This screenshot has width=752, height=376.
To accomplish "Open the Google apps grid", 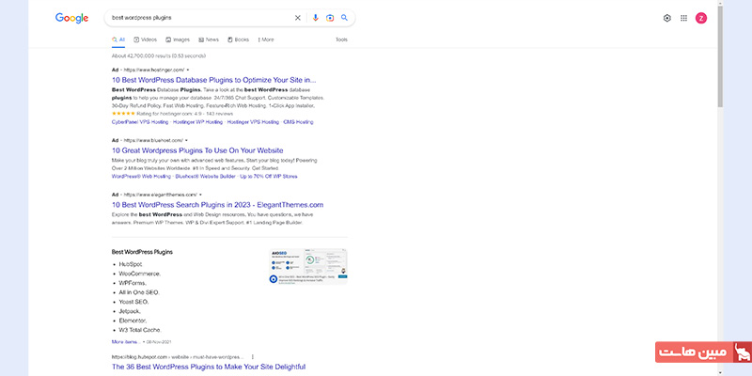I will pyautogui.click(x=684, y=18).
